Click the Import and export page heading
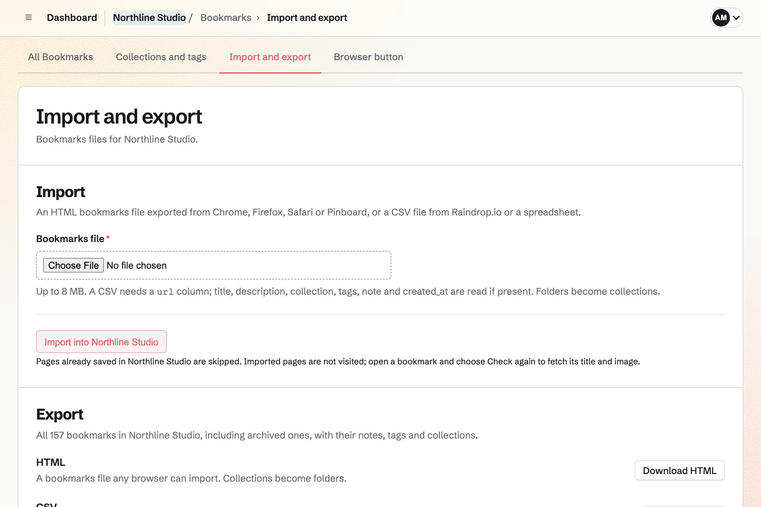The height and width of the screenshot is (507, 761). [x=119, y=117]
